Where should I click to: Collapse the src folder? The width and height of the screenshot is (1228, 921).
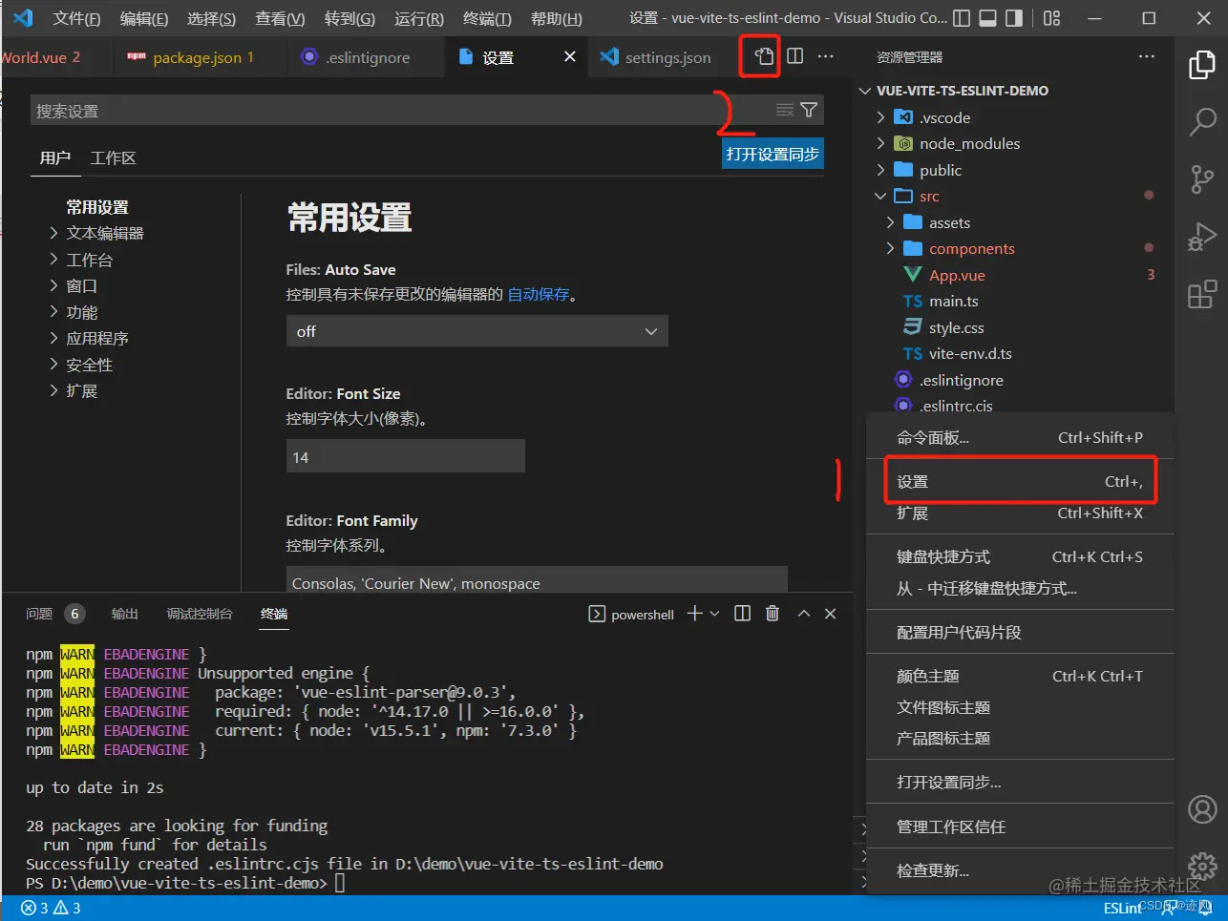880,196
